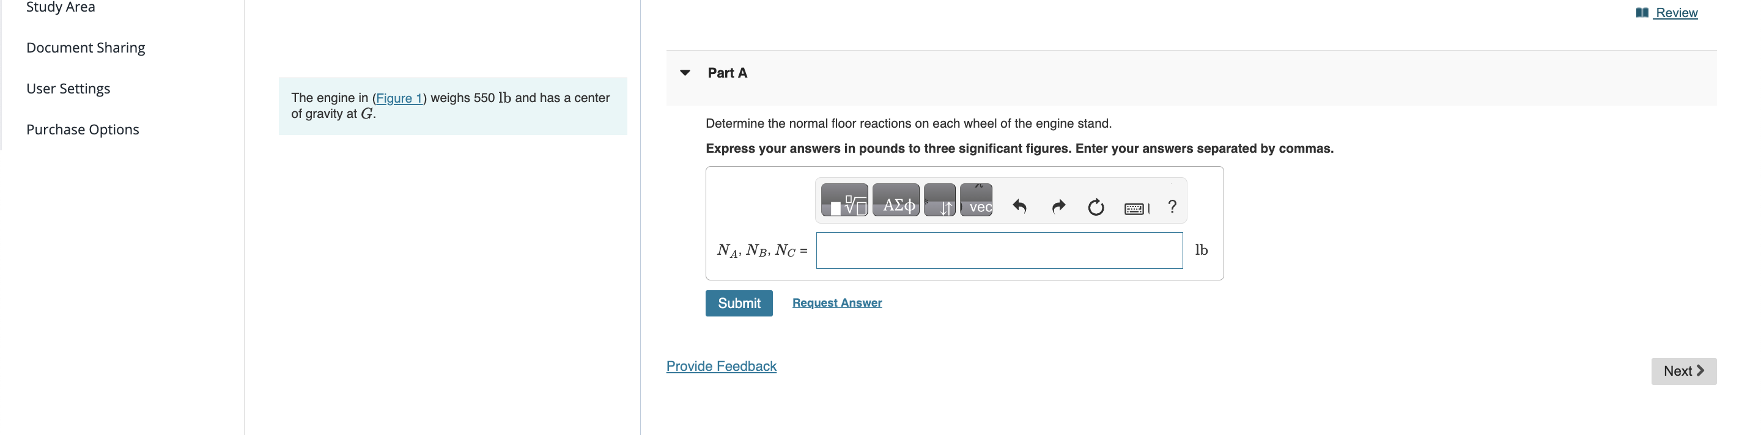
Task: Go to the Study Area
Action: [x=60, y=7]
